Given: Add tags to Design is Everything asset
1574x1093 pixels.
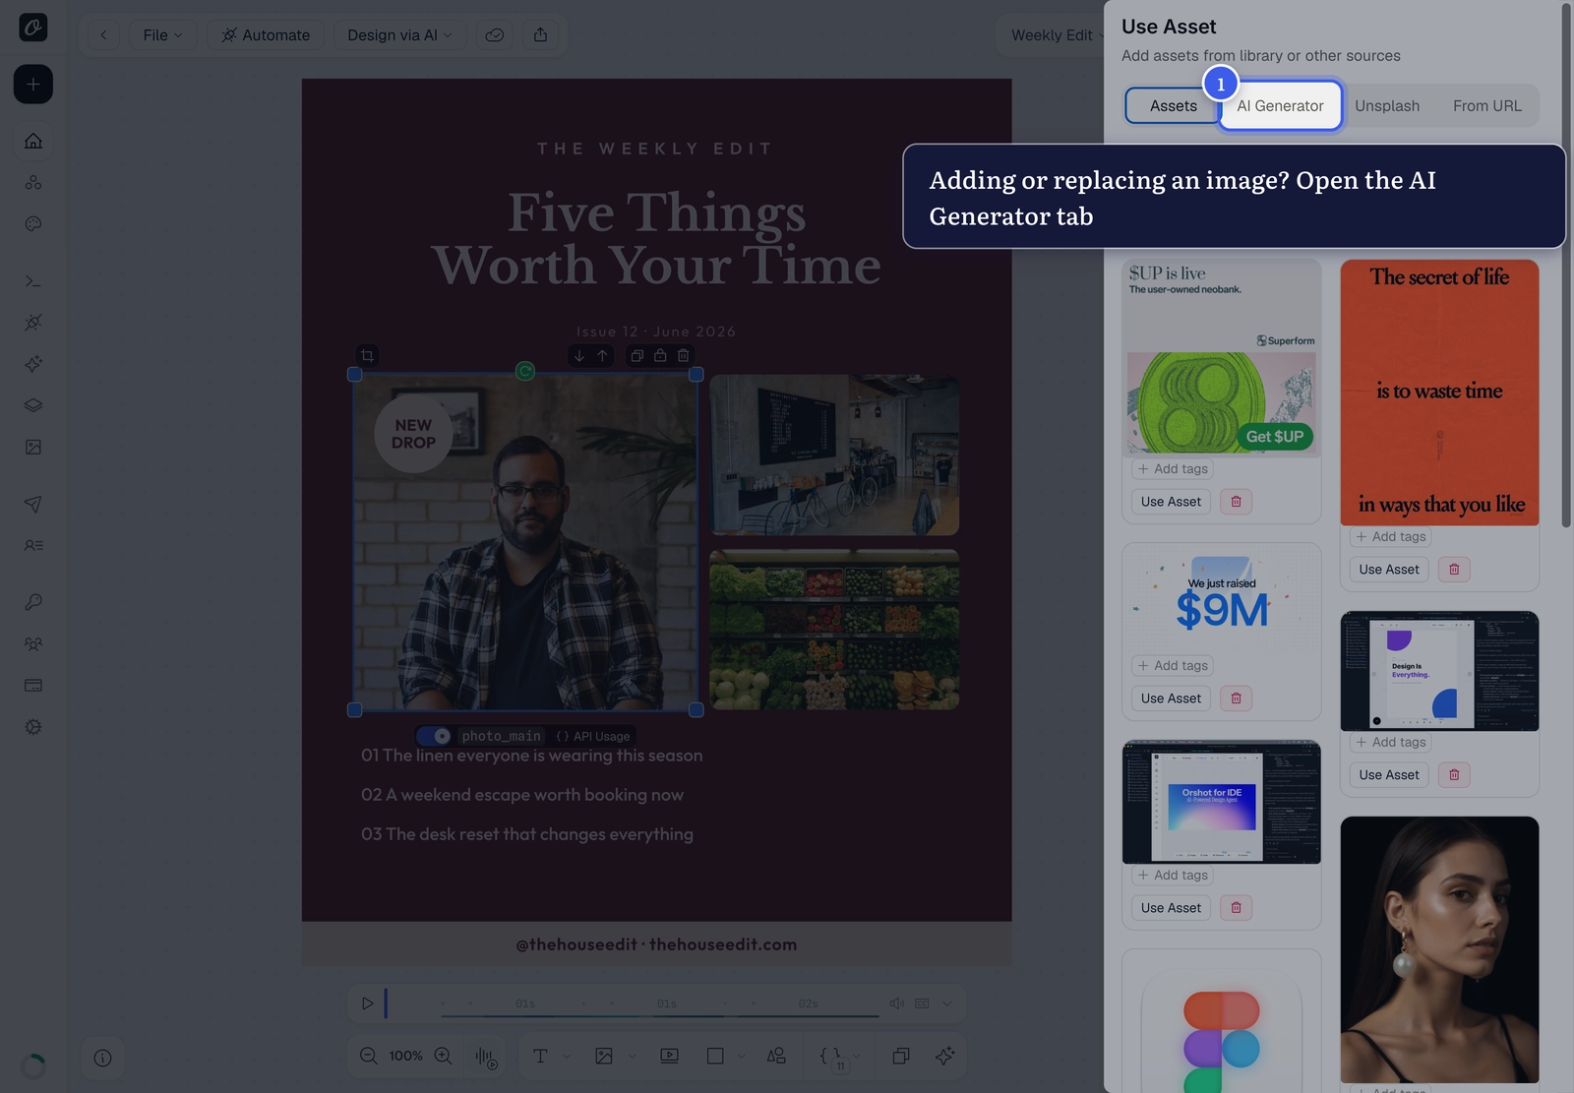Looking at the screenshot, I should (x=1391, y=743).
